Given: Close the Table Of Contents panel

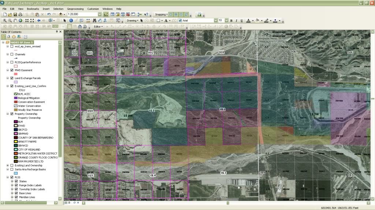Looking at the screenshot, I should pyautogui.click(x=60, y=32).
